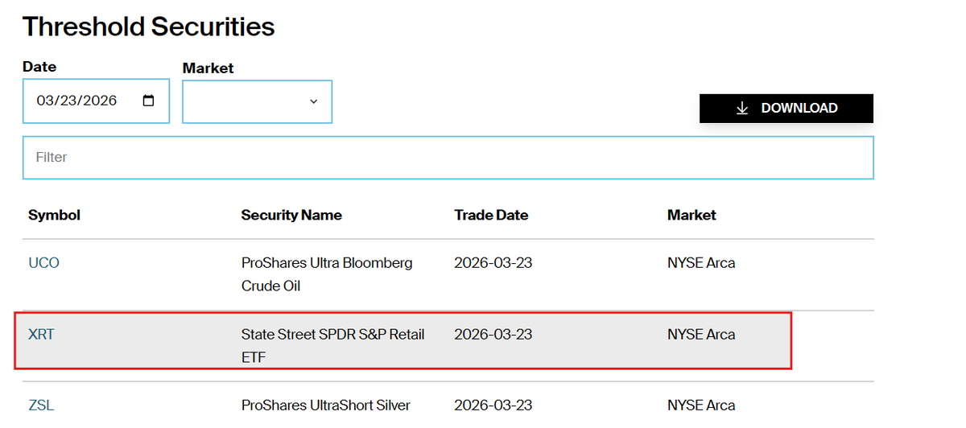Click NYSE Arca in the UCO row
Screen dimensions: 966x428
(x=701, y=263)
